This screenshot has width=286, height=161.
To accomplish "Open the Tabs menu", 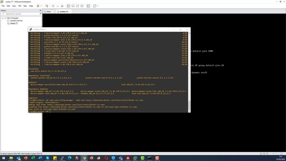I will tap(25, 6).
